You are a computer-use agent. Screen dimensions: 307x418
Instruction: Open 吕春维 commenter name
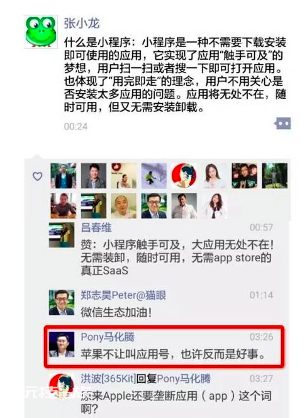point(96,228)
